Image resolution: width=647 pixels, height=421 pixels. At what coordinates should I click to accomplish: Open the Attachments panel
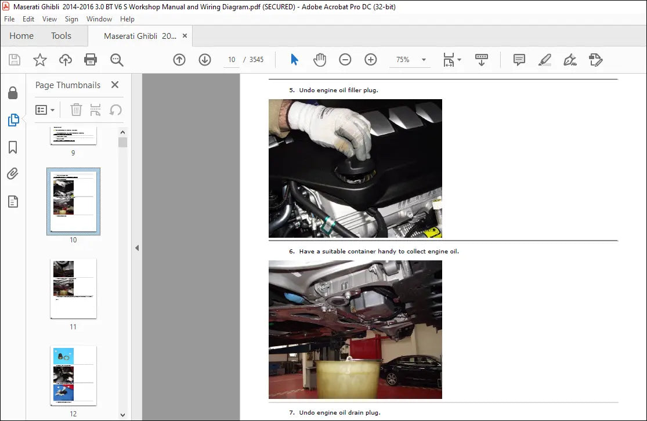coord(13,173)
